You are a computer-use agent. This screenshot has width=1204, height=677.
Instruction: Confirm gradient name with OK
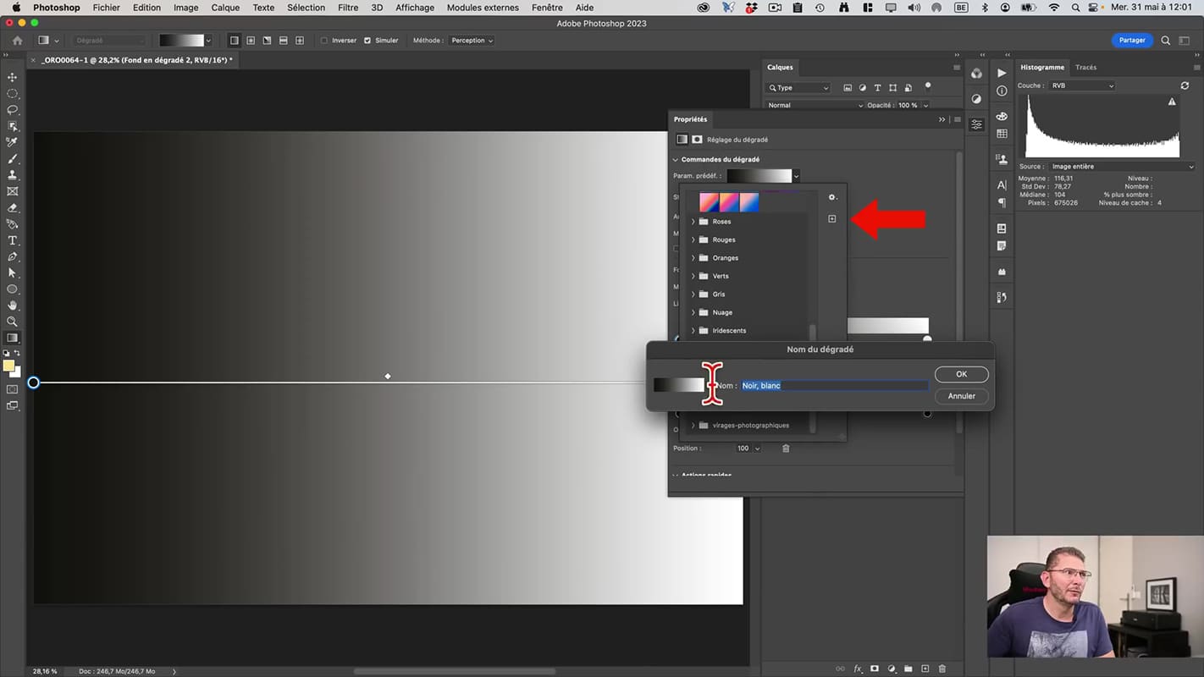tap(961, 374)
